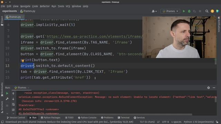Screen dimensions: 221x124
Task: Jump down the stack trace arrow
Action: pyautogui.click(x=13, y=99)
